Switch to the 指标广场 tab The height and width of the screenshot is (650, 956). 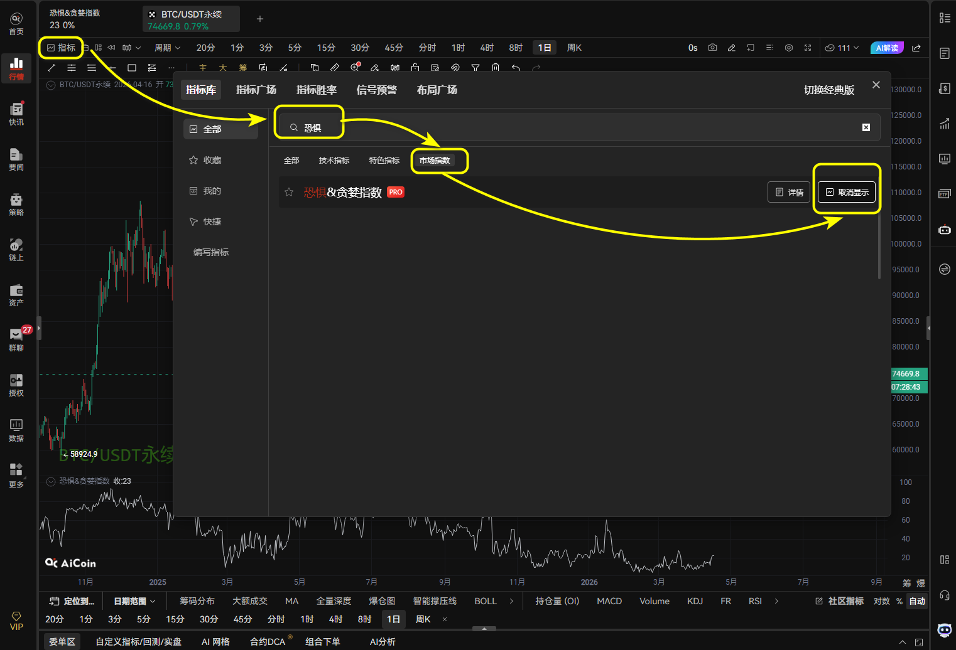click(256, 90)
